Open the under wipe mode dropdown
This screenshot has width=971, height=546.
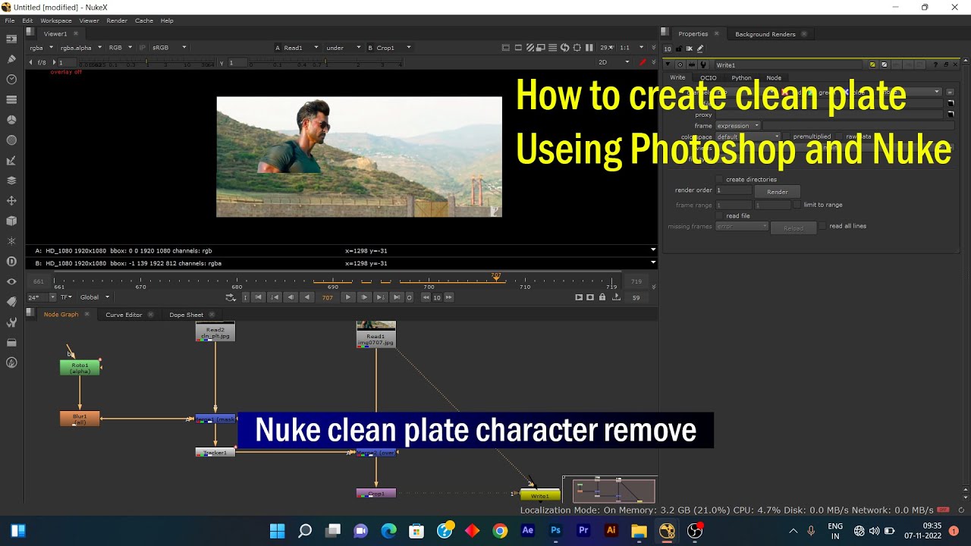point(343,48)
